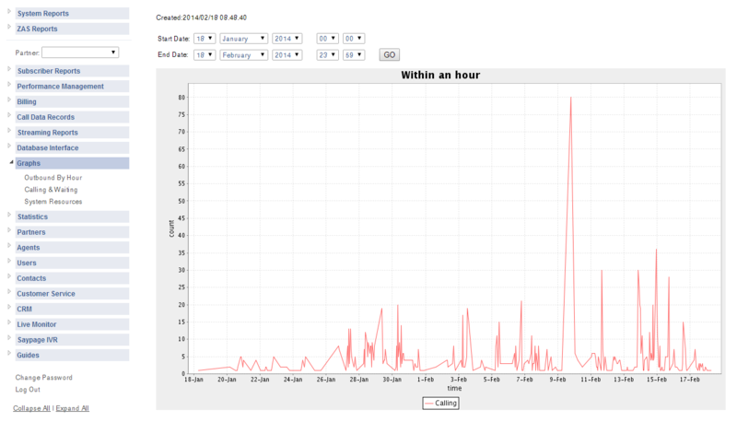
Task: Open the Partners menu
Action: (72, 232)
